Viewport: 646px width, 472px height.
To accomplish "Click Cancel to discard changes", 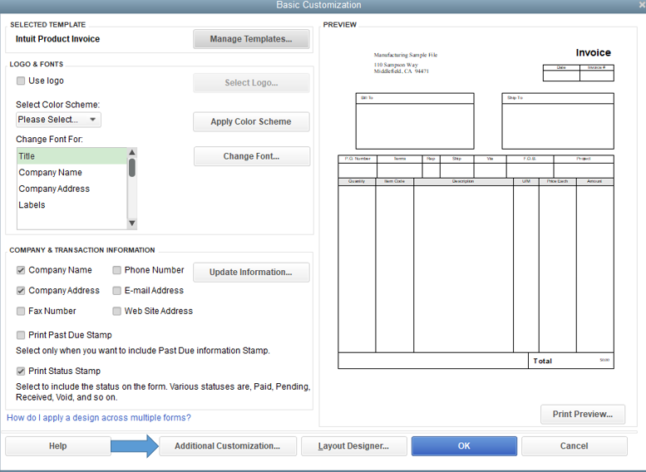I will [574, 446].
